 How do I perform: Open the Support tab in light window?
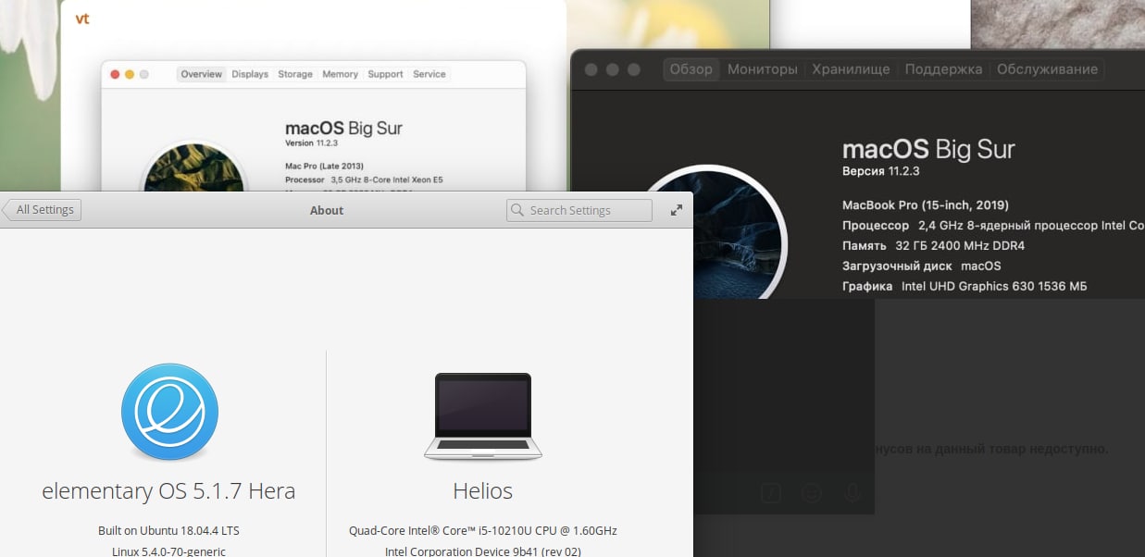coord(385,74)
